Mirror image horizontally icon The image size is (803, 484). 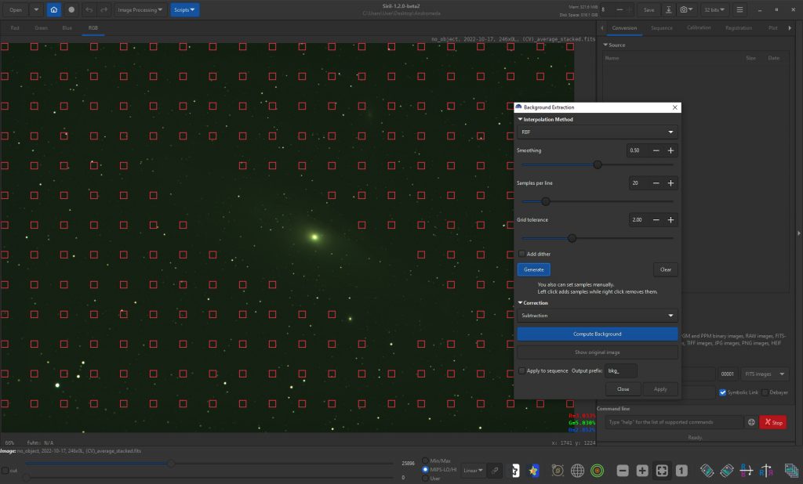747,470
